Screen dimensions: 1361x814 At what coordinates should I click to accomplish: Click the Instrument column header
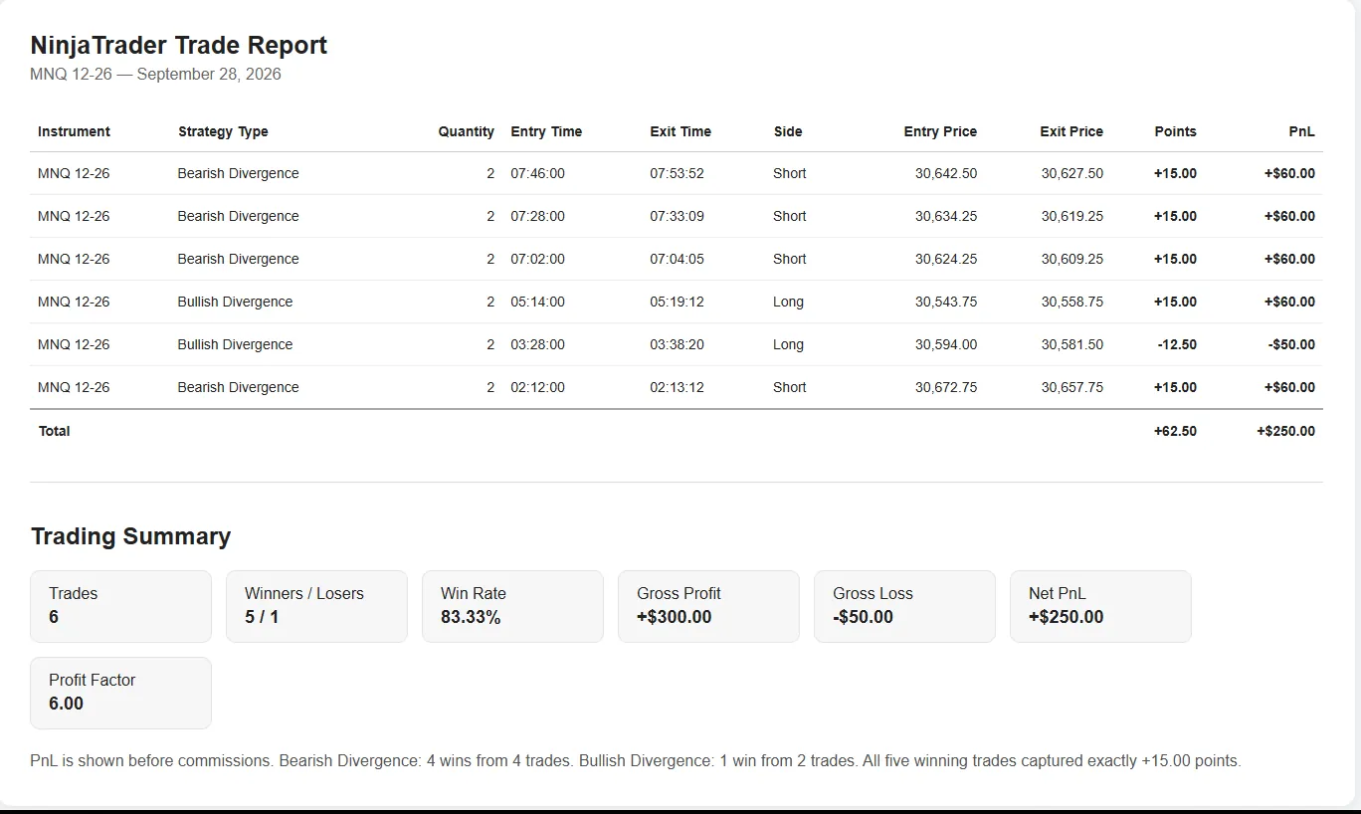point(74,131)
